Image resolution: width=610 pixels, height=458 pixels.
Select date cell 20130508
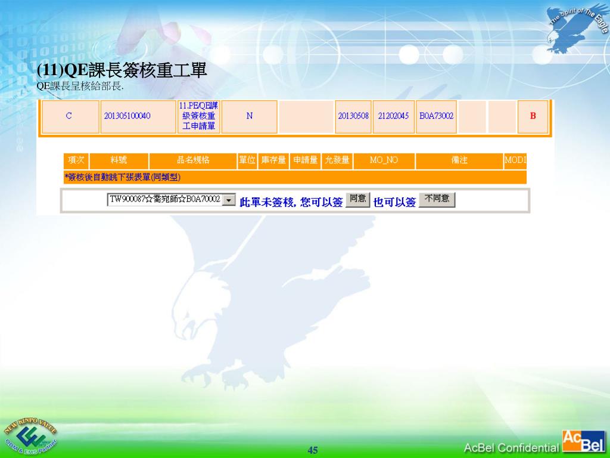tap(353, 116)
